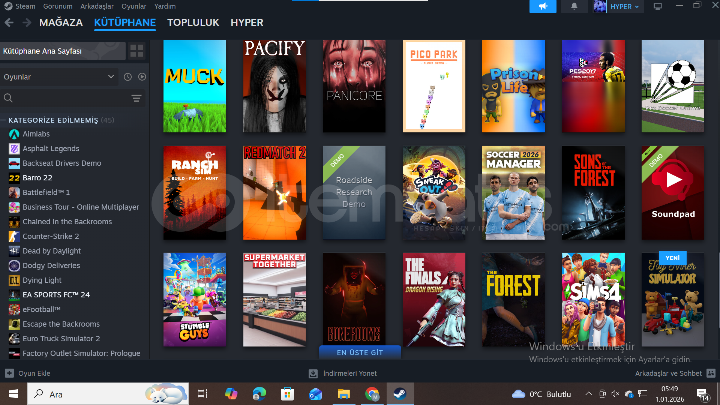Click the Oyun Ekle plus icon
Image resolution: width=720 pixels, height=405 pixels.
pyautogui.click(x=9, y=373)
